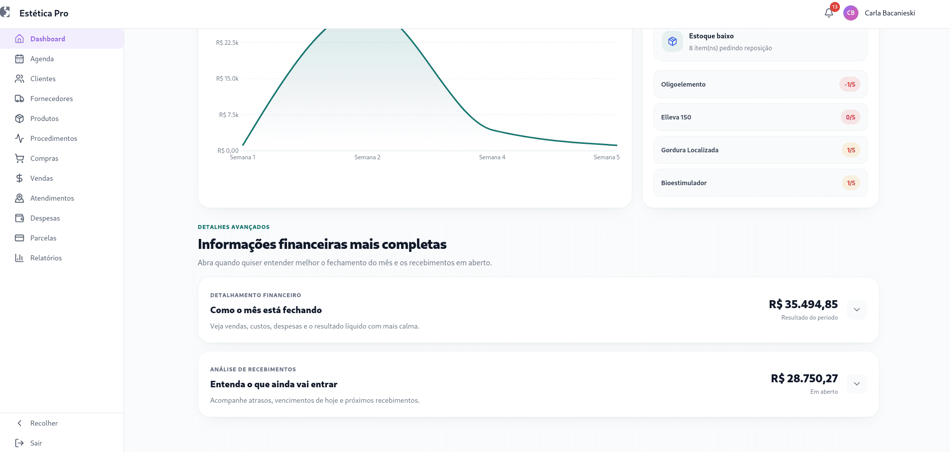Click the Produtos box icon
The image size is (950, 452).
(19, 118)
